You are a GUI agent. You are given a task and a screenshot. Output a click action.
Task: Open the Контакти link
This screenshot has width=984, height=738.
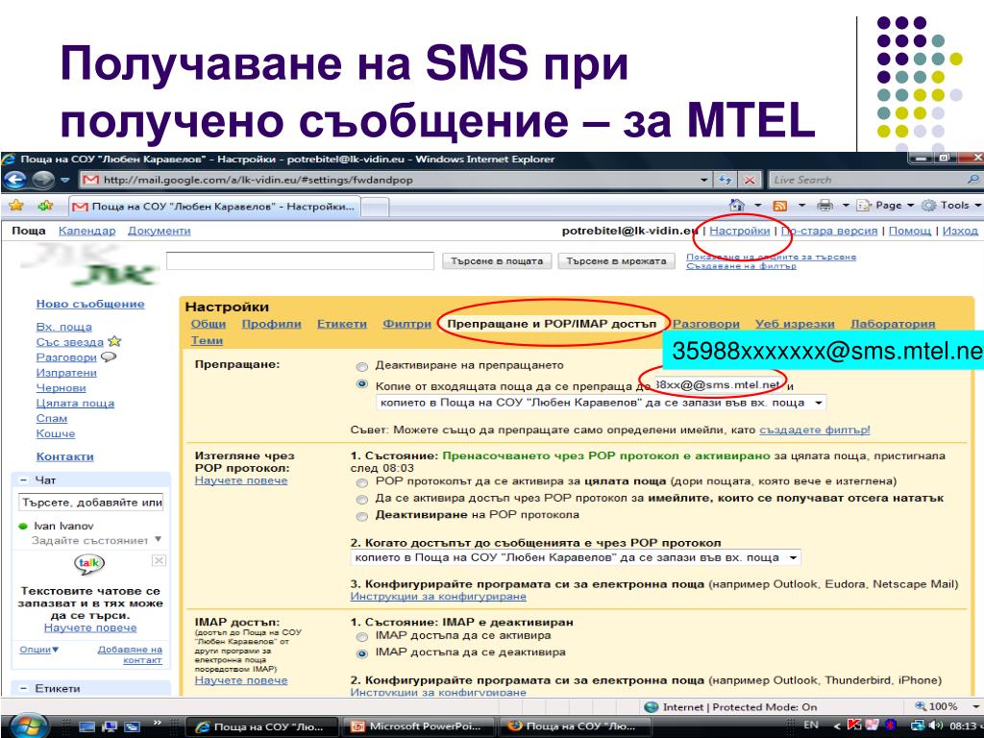pos(64,456)
